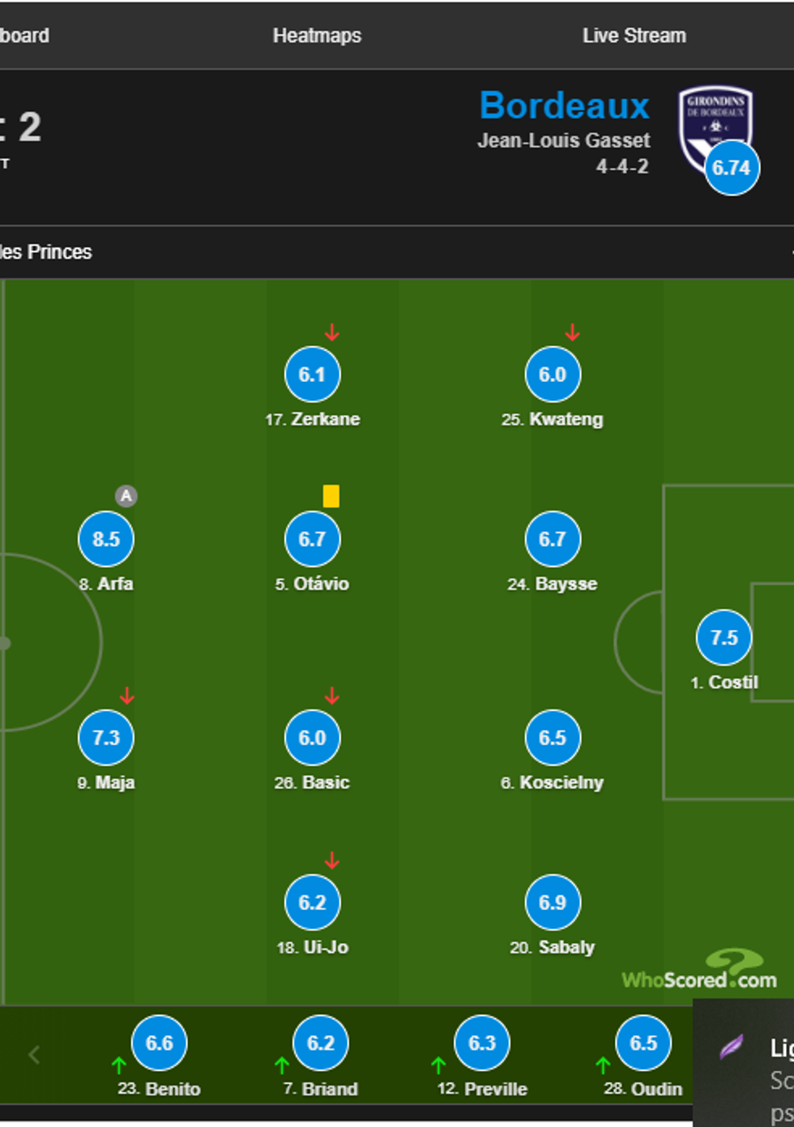This screenshot has height=1127, width=794.
Task: Select Maja's 7.3 rating circle
Action: 106,738
